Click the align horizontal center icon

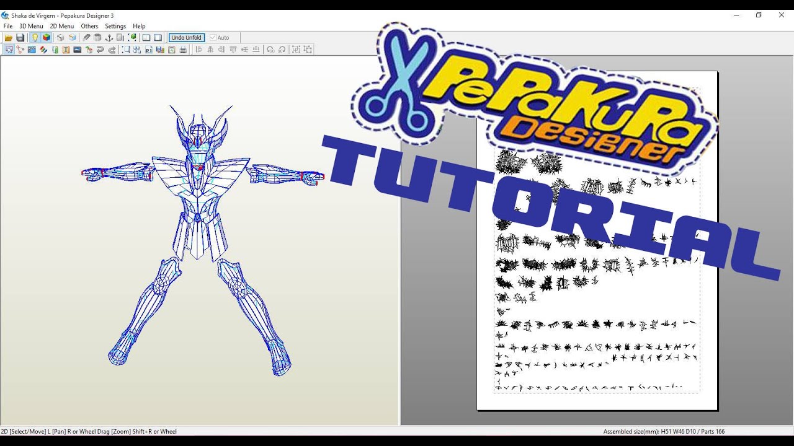[210, 50]
